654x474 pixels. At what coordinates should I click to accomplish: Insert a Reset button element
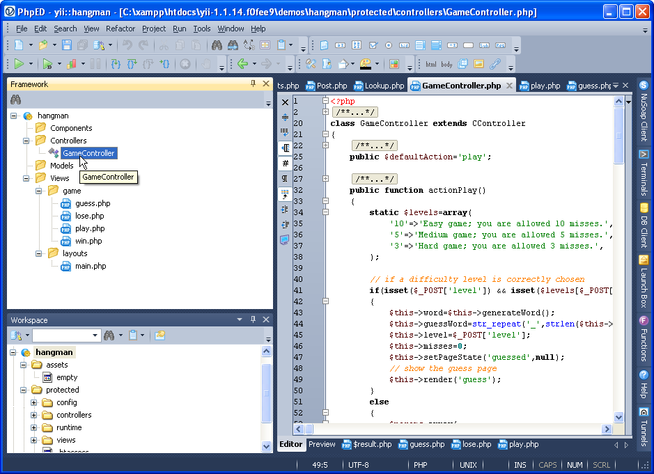coord(500,45)
